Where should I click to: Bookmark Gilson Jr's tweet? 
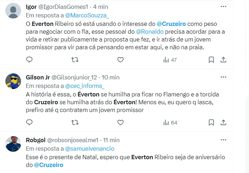(211, 122)
